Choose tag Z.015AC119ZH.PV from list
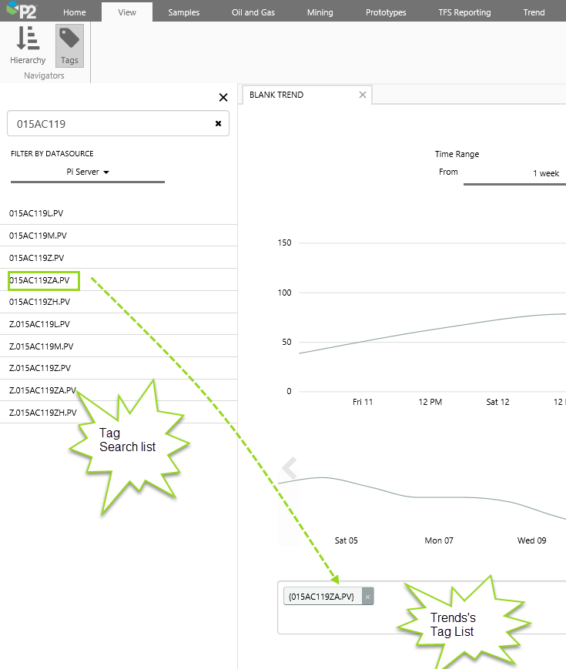The width and height of the screenshot is (566, 669). point(43,413)
